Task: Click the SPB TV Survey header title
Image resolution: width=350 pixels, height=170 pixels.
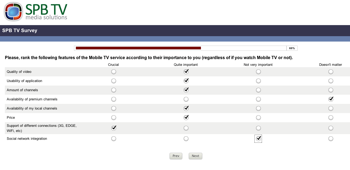Action: pos(20,30)
